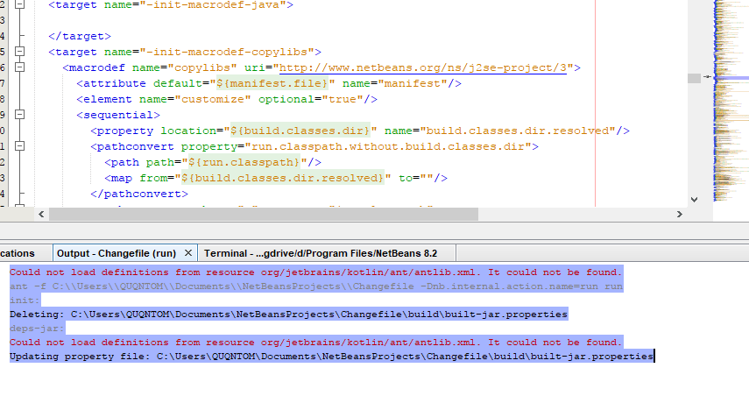Viewport: 749px width, 403px height.
Task: Collapse the -init-macrodef-copylibs target fold
Action: (x=19, y=51)
